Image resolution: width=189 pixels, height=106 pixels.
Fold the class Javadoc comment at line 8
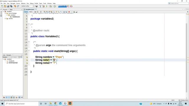29,24
